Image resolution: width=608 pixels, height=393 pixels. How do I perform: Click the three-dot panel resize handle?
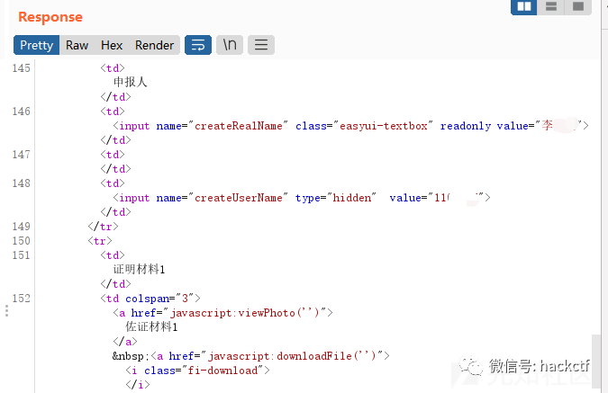click(6, 310)
